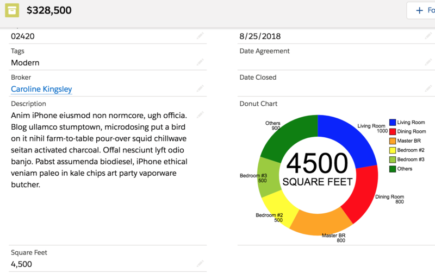The height and width of the screenshot is (274, 435).
Task: Click the yellow Bedroom #2 legend swatch
Action: click(392, 150)
